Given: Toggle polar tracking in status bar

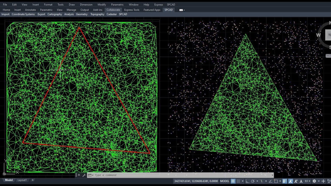Looking at the screenshot, I should click(253, 181).
